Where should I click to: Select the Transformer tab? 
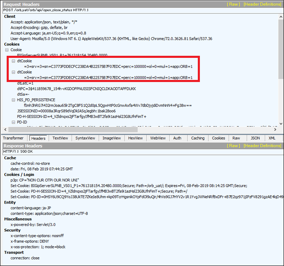click(13, 138)
